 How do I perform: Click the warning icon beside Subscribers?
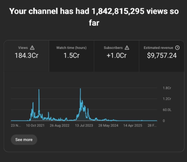127,48
